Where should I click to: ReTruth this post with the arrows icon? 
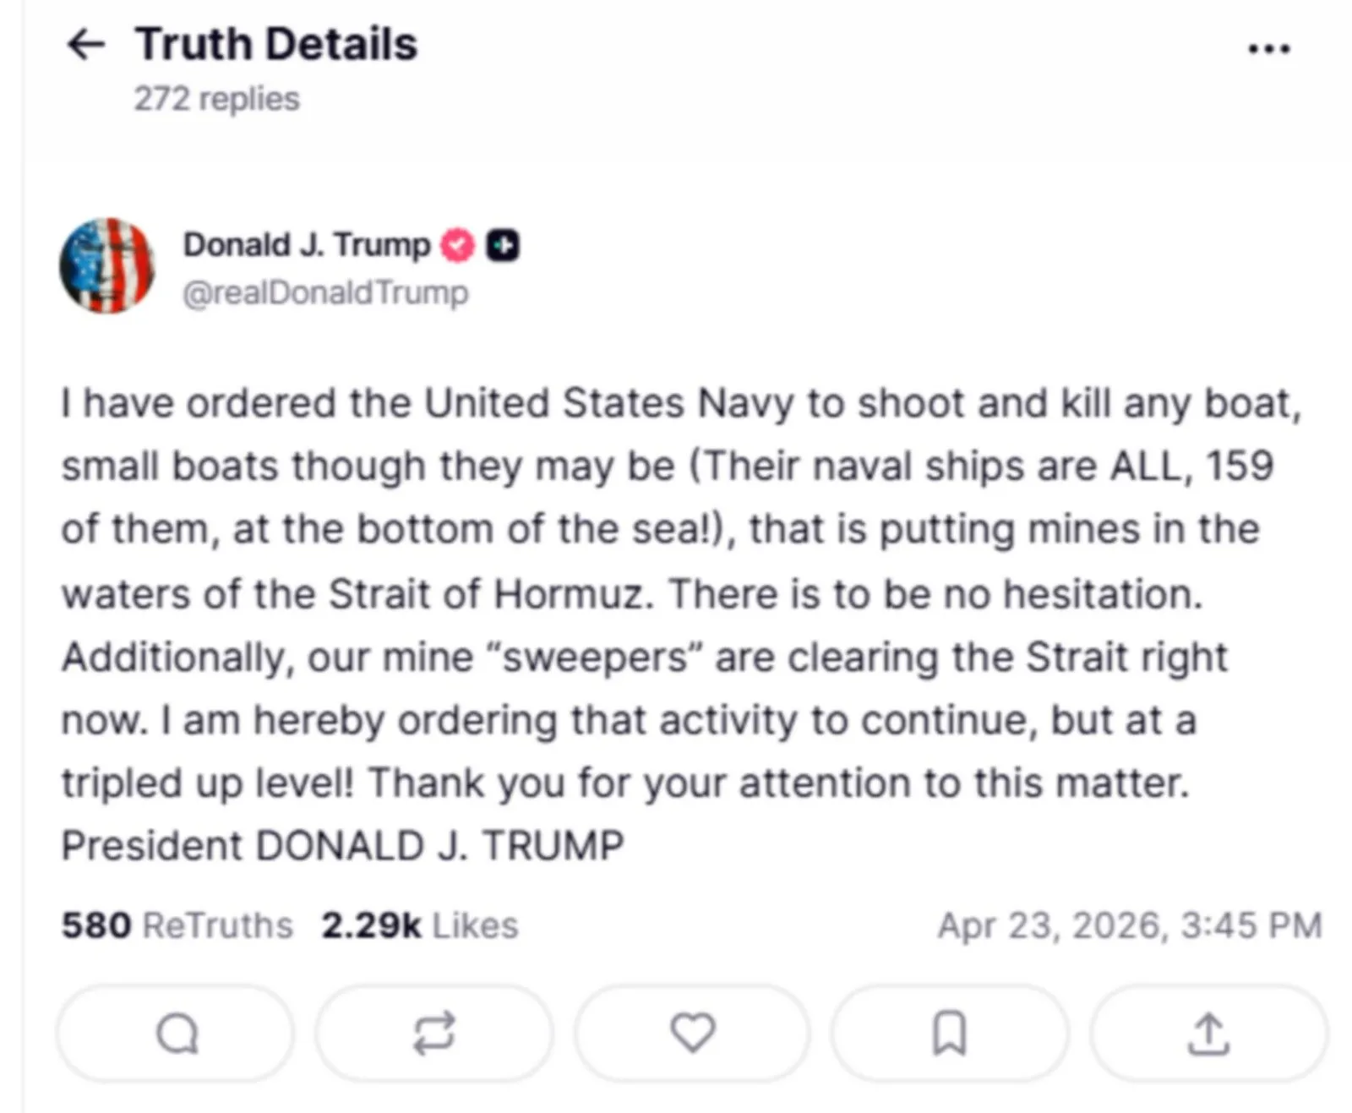click(434, 1033)
